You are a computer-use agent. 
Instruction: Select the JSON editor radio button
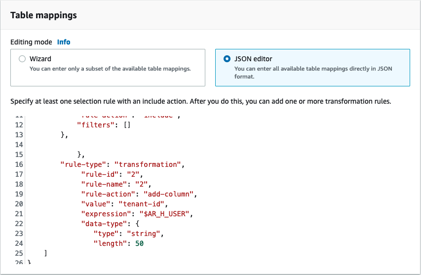(x=227, y=59)
